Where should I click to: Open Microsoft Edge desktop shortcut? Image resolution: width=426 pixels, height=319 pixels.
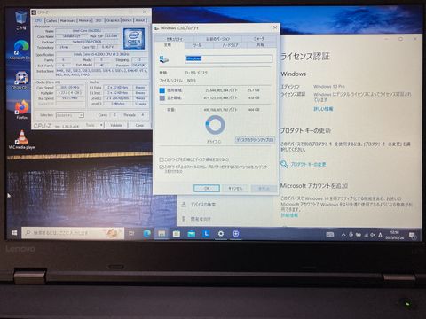[x=20, y=50]
